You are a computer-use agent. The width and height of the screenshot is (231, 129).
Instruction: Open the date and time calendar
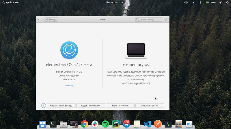pos(116,3)
